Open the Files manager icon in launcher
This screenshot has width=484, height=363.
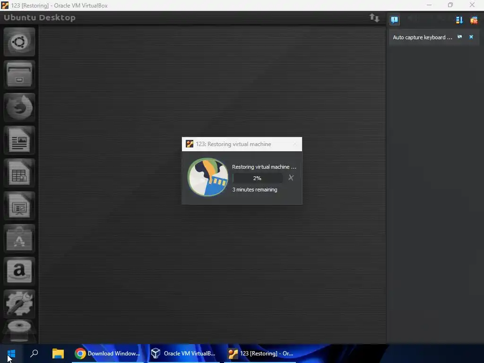[19, 74]
